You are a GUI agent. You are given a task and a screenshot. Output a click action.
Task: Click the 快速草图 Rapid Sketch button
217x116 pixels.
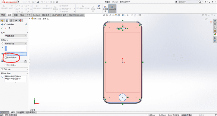105,8
